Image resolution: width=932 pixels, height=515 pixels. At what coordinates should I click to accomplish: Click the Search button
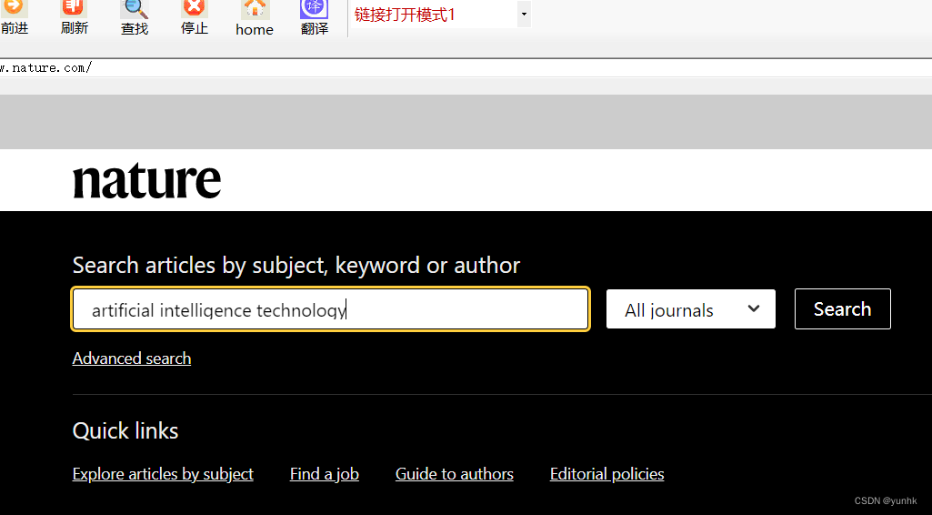842,308
